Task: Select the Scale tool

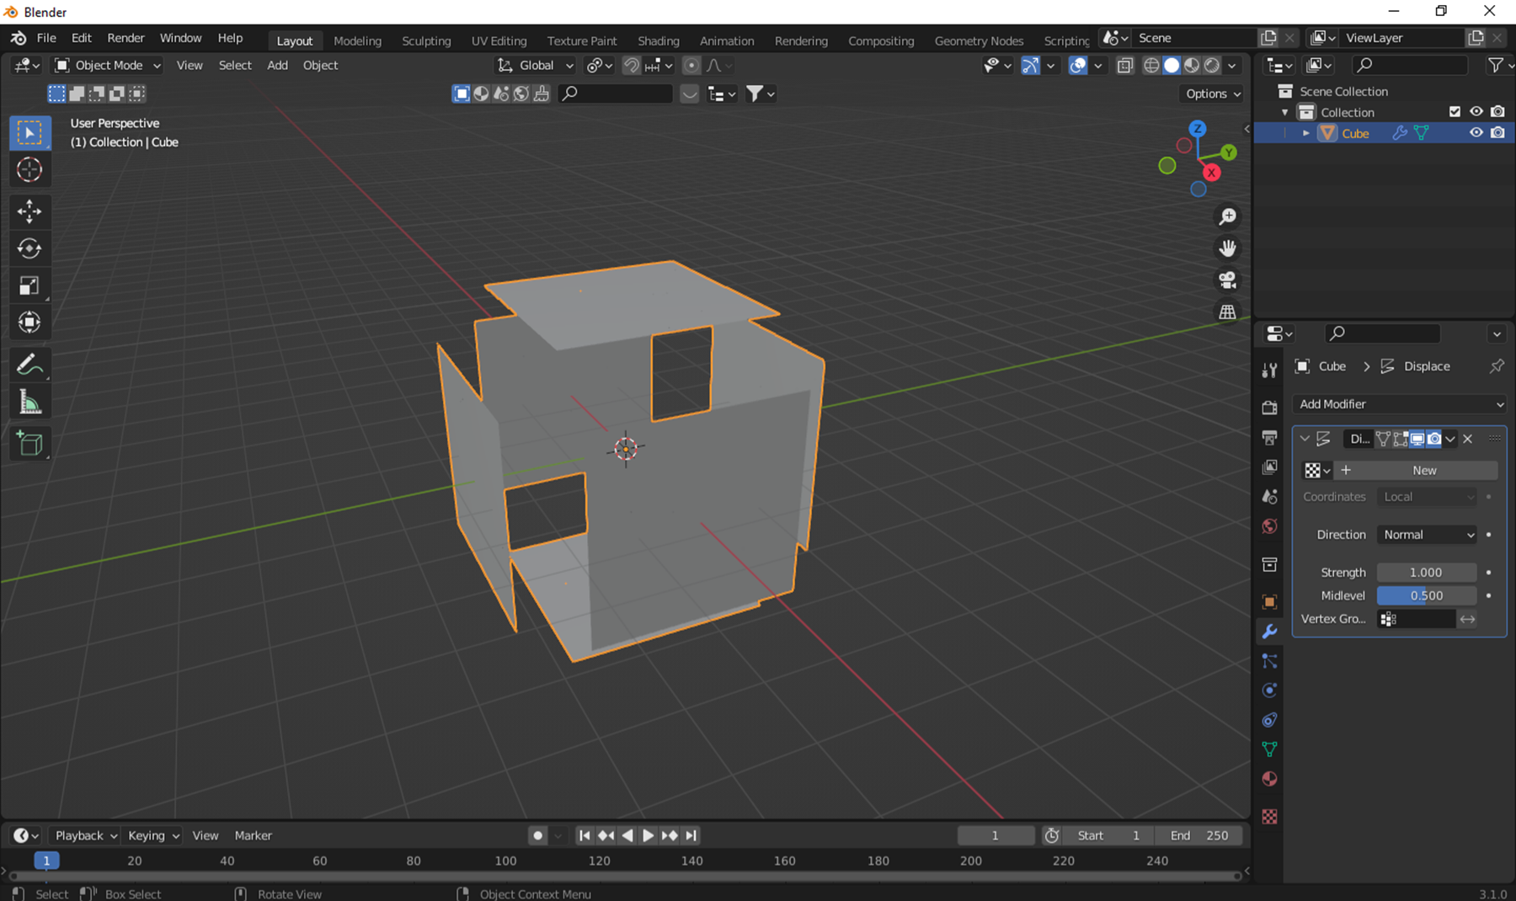Action: (x=29, y=285)
